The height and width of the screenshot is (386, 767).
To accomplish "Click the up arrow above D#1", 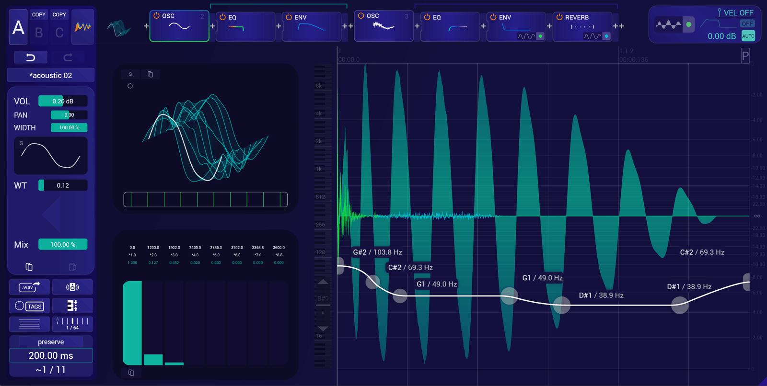I will [x=323, y=282].
